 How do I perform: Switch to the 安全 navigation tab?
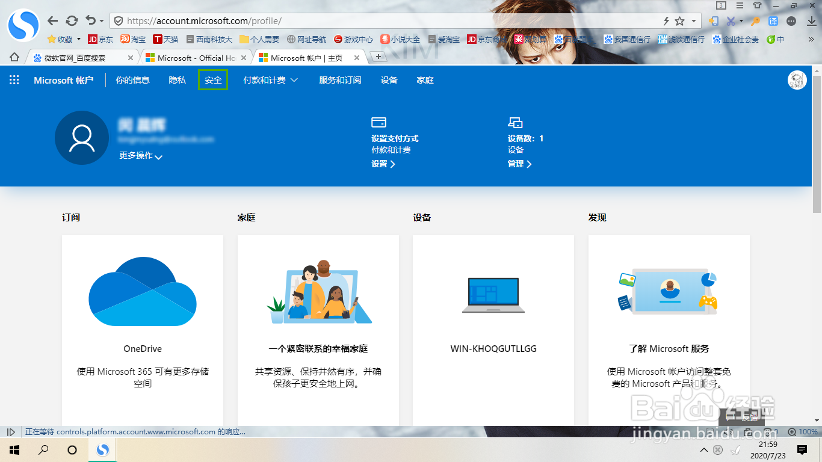coord(214,79)
